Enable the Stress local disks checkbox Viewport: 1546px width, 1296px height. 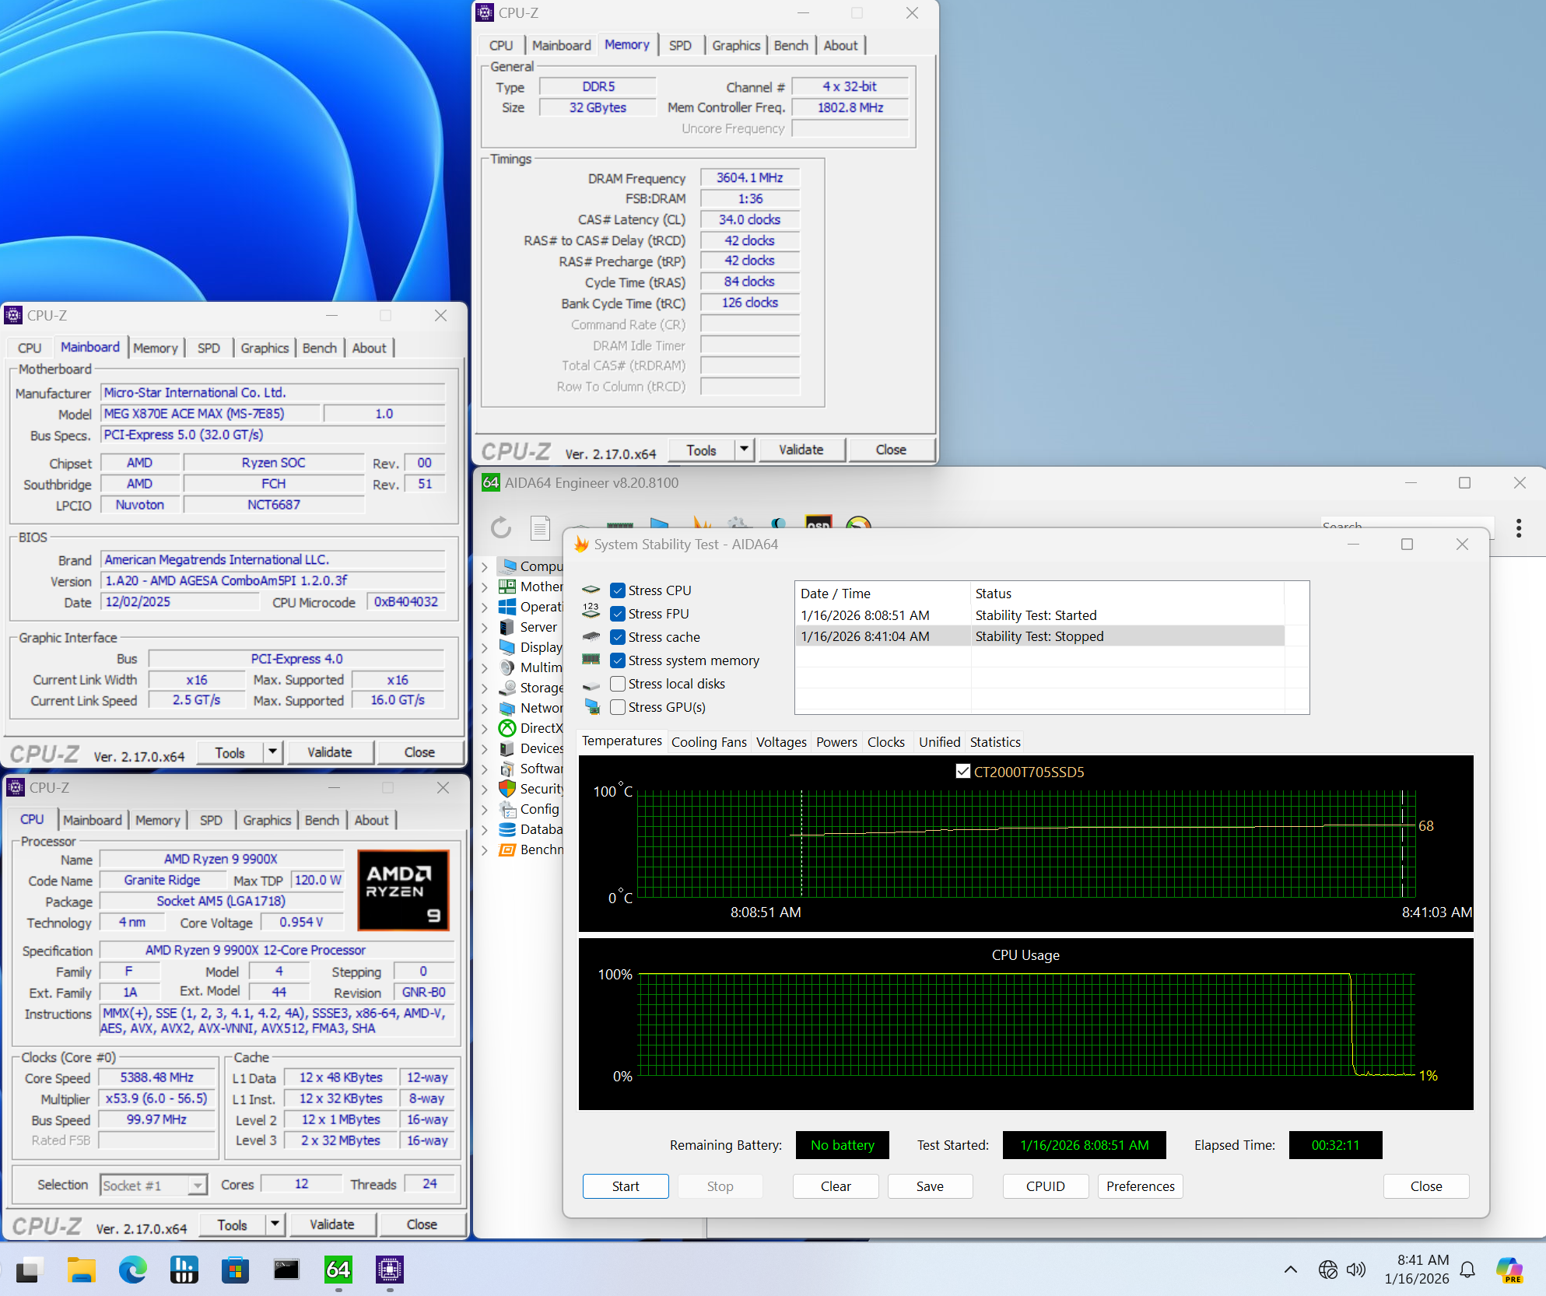coord(618,684)
